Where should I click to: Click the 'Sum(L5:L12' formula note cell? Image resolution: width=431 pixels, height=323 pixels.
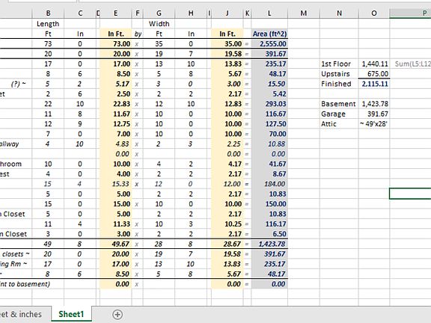coord(410,64)
